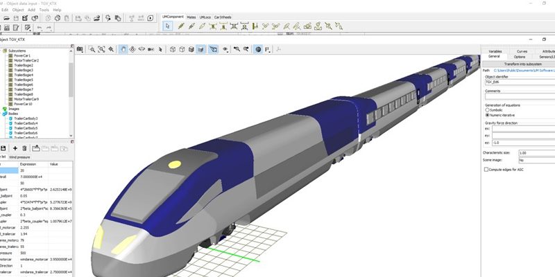This screenshot has width=555, height=277.
Task: Click the plus icon to add parameter
Action: pos(15,148)
